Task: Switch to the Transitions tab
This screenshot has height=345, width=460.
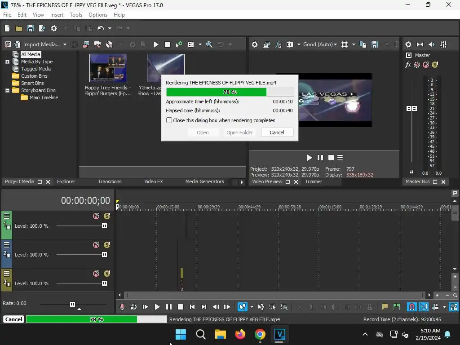Action: pyautogui.click(x=110, y=181)
